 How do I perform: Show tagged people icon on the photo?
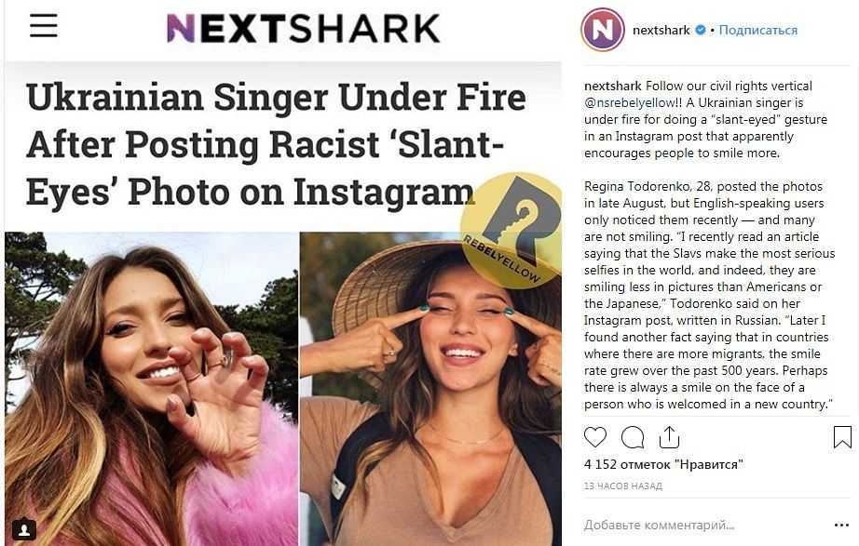23,530
